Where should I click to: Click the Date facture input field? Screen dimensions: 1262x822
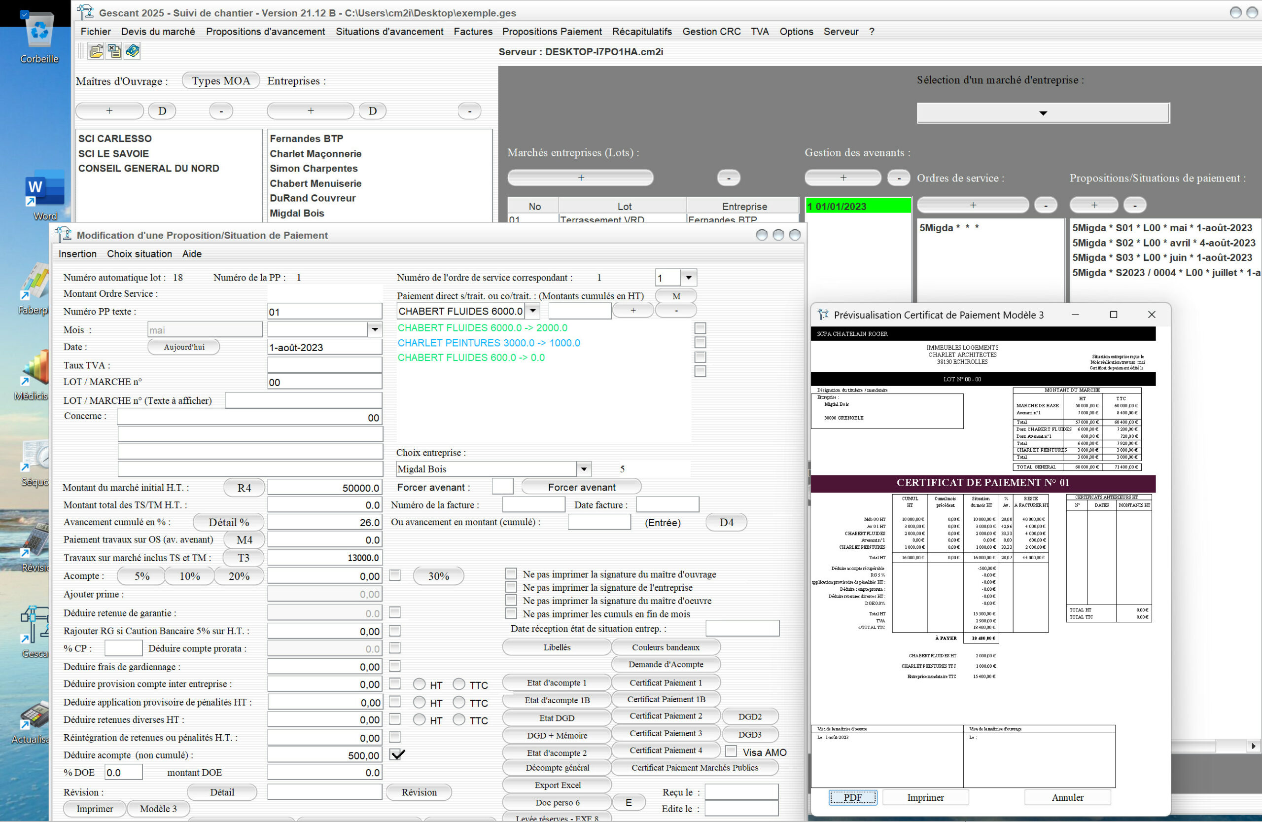pyautogui.click(x=667, y=504)
